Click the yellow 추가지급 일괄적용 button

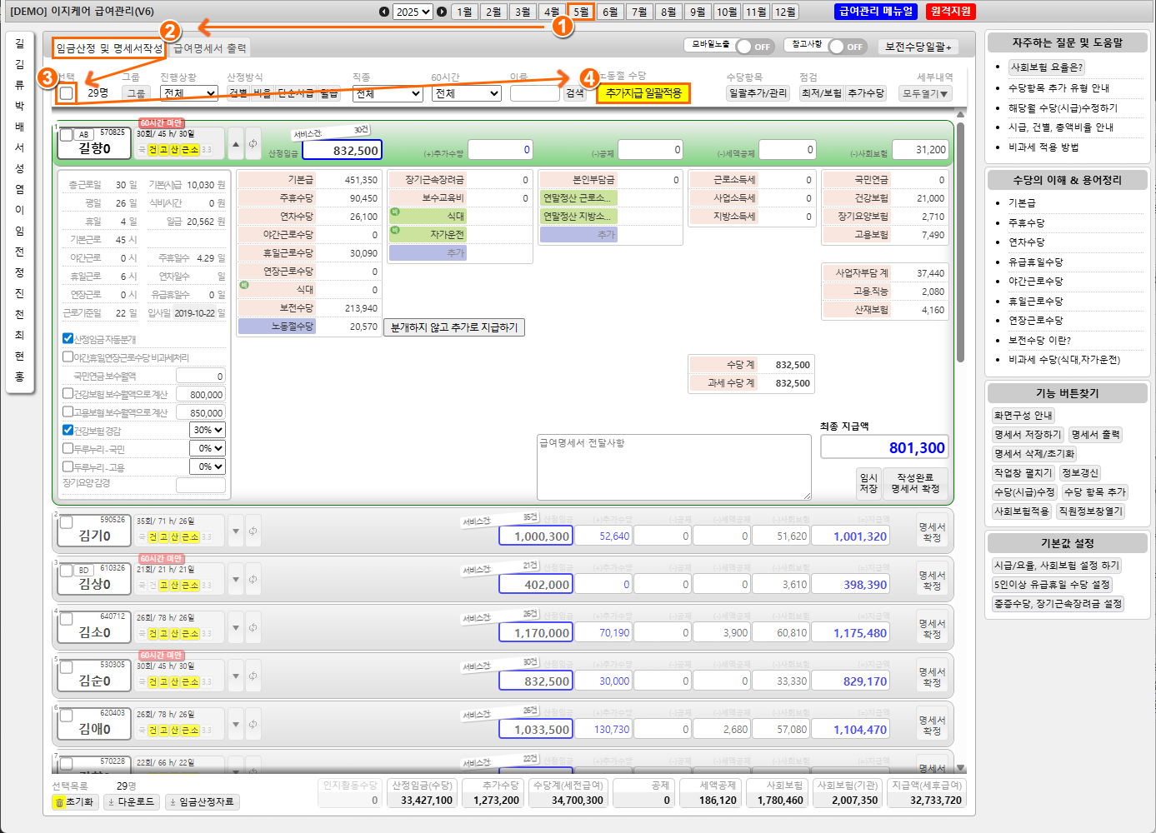tap(643, 93)
